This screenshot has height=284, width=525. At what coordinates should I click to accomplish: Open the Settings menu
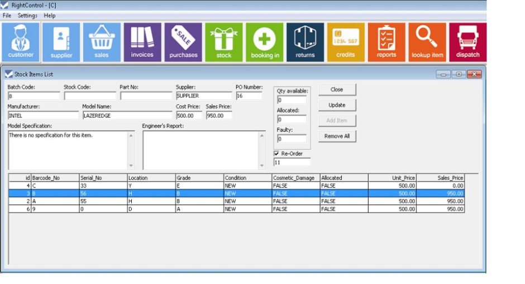pos(27,16)
